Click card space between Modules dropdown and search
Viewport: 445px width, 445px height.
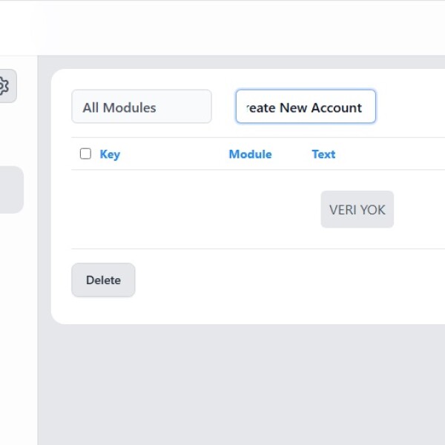point(223,107)
